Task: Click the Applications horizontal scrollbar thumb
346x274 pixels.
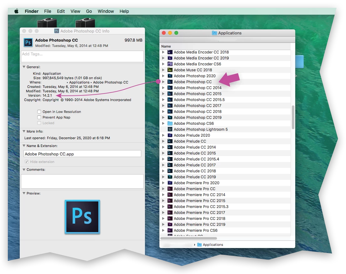Action: tap(189, 238)
